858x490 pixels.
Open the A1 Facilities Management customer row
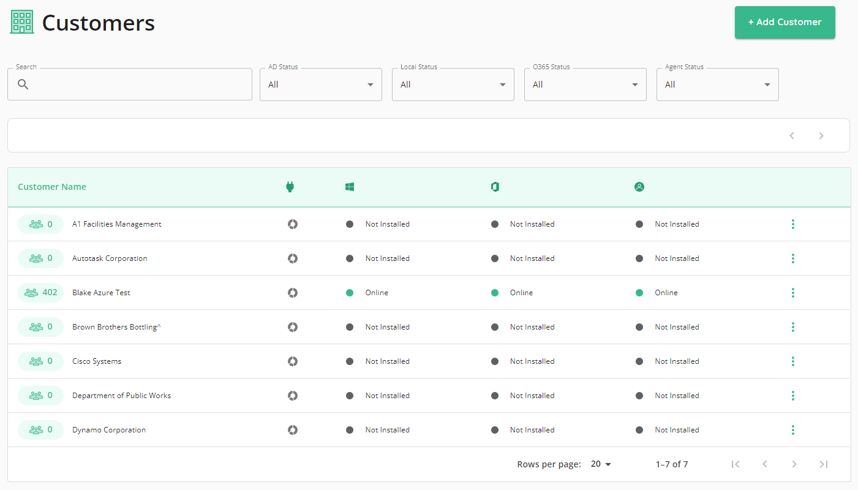coord(117,224)
